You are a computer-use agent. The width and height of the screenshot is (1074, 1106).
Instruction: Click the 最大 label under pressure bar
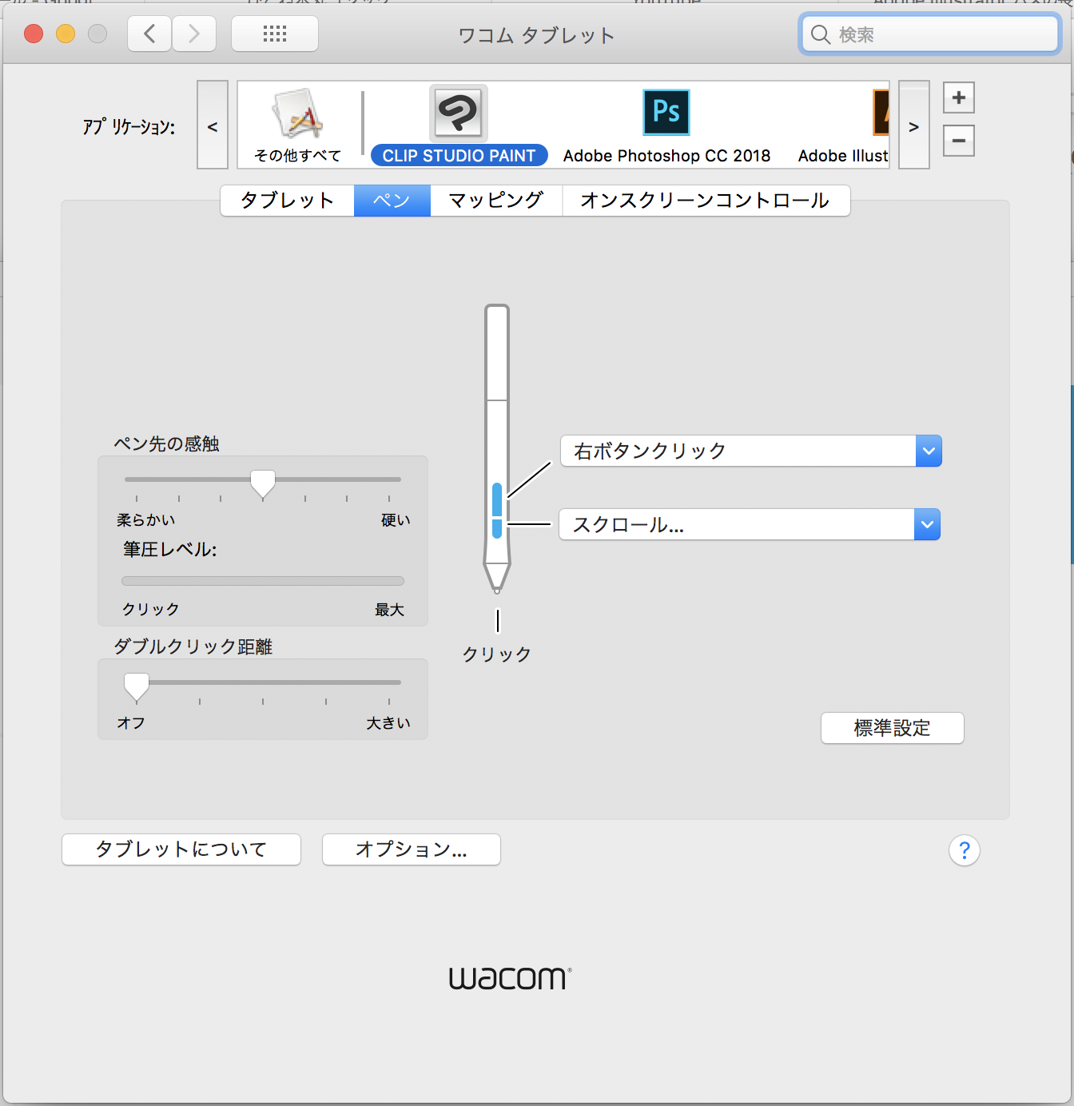390,610
